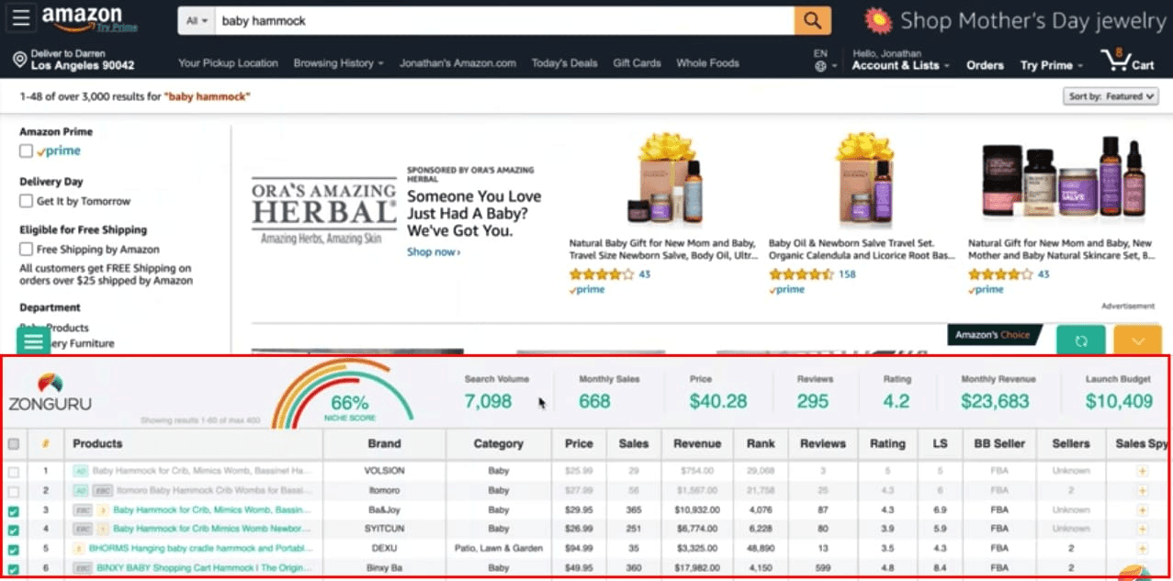Screen dimensions: 1173x581
Task: Sort table by Brand column
Action: [384, 443]
